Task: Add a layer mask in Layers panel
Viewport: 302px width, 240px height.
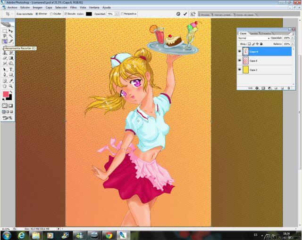Action: point(263,88)
